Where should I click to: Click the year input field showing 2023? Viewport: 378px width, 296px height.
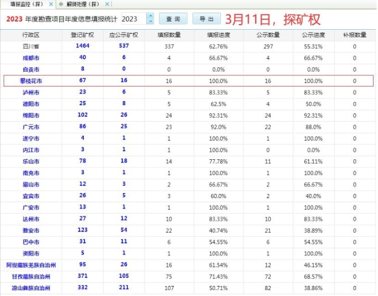tap(134, 19)
